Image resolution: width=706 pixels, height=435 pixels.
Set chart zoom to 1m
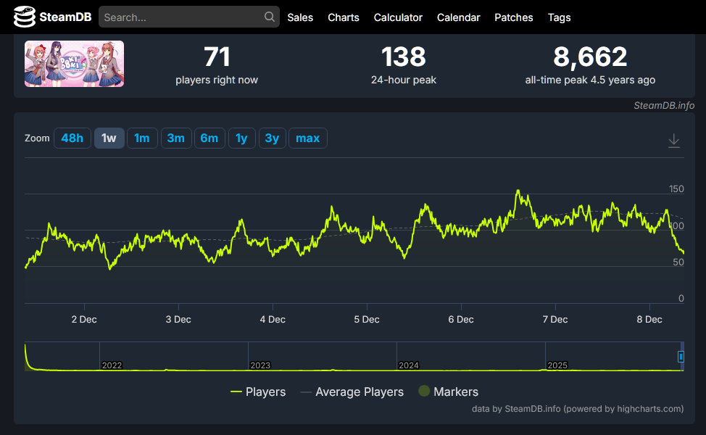click(x=142, y=138)
